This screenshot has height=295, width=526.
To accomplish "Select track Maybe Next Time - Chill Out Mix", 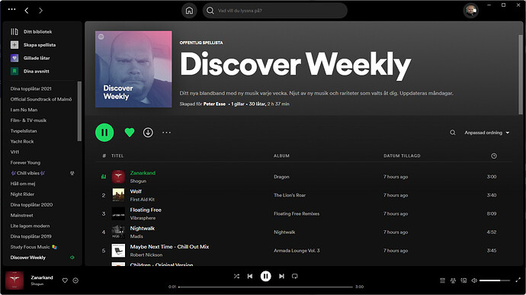I will coord(169,247).
